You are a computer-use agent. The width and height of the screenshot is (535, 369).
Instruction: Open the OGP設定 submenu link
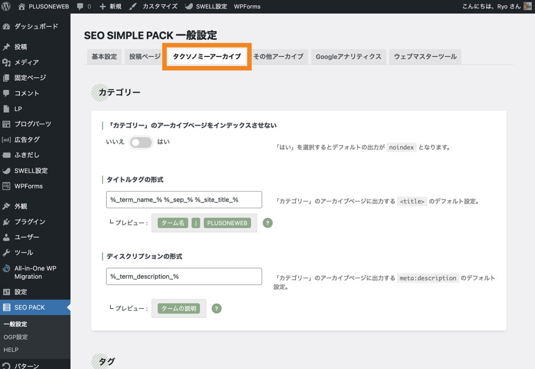click(16, 337)
